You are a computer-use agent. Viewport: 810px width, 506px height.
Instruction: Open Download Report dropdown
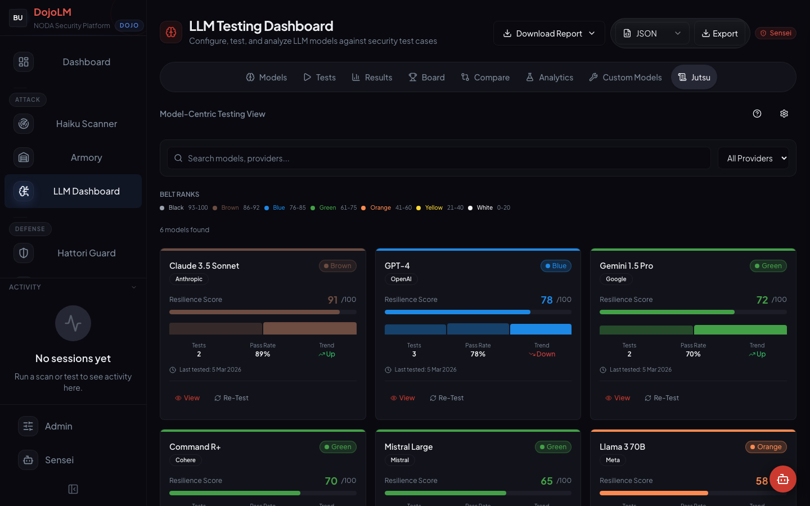(549, 33)
